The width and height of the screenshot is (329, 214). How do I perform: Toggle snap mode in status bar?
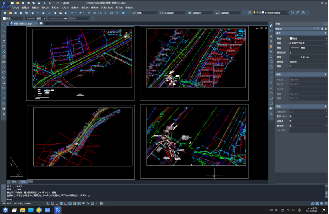(x=47, y=204)
